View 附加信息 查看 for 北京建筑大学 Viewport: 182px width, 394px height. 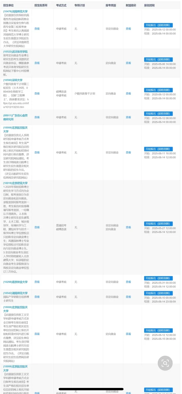pyautogui.click(x=128, y=228)
